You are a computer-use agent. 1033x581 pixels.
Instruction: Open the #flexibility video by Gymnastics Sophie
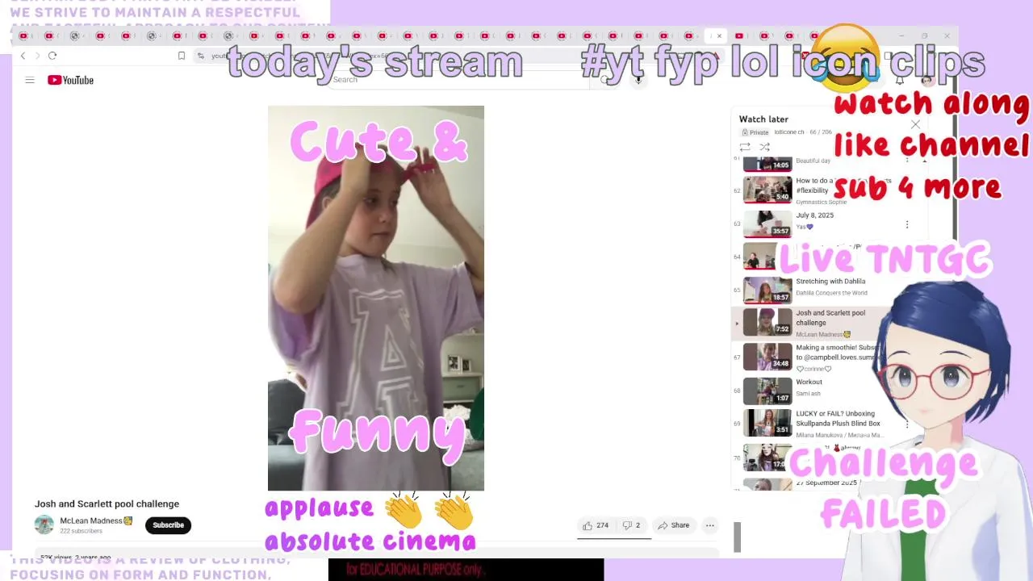(x=767, y=190)
